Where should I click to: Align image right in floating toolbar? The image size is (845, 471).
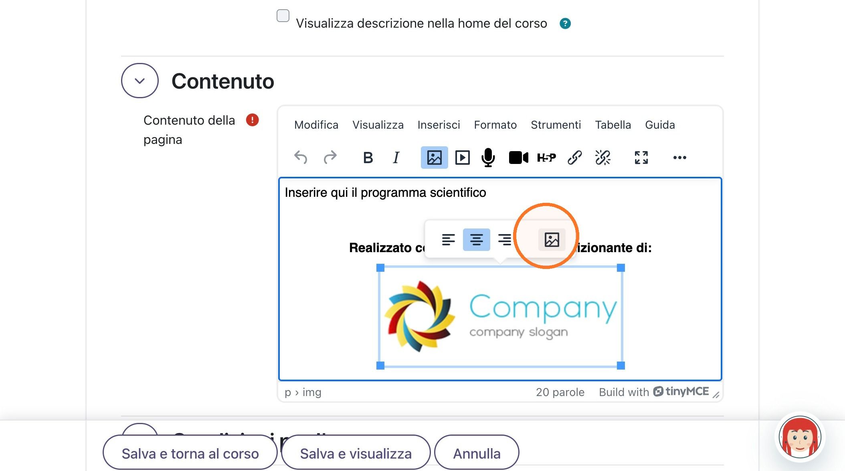[504, 240]
